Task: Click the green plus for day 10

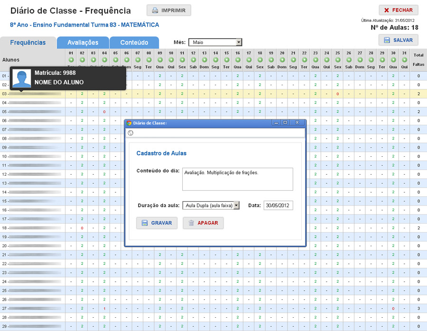Action: click(x=171, y=60)
